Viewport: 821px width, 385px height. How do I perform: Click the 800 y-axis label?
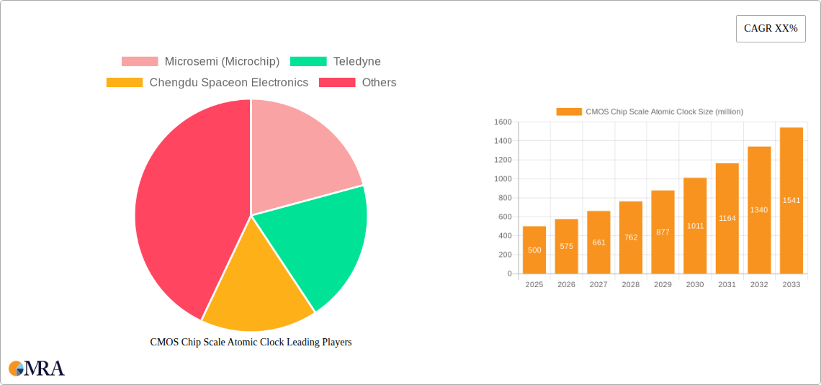(x=505, y=198)
